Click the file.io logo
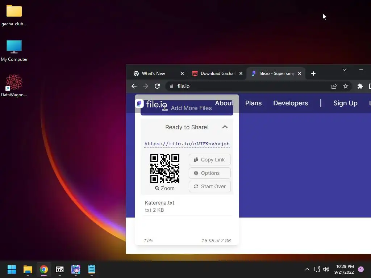371x278 pixels. tap(152, 104)
